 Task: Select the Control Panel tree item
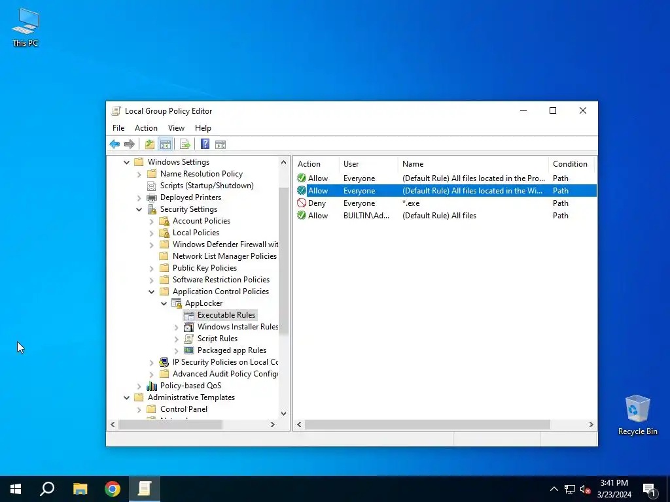[184, 409]
